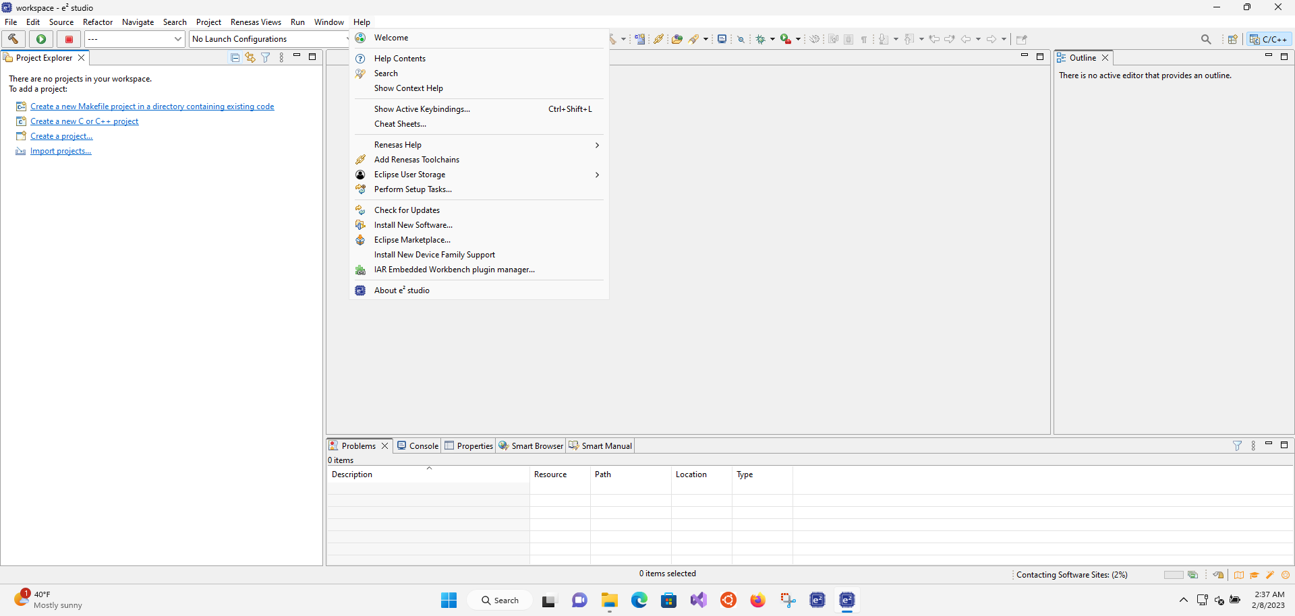Viewport: 1295px width, 616px height.
Task: Open the Debug button dropdown arrow
Action: pos(773,39)
